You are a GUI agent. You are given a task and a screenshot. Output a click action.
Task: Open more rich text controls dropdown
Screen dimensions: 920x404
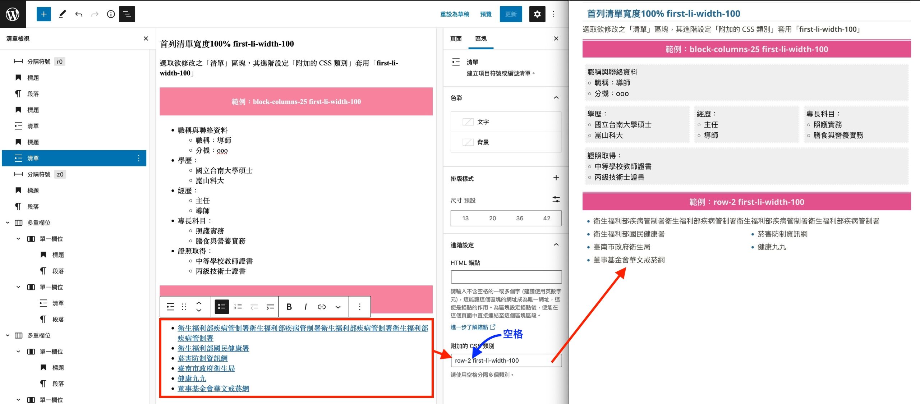tap(338, 307)
